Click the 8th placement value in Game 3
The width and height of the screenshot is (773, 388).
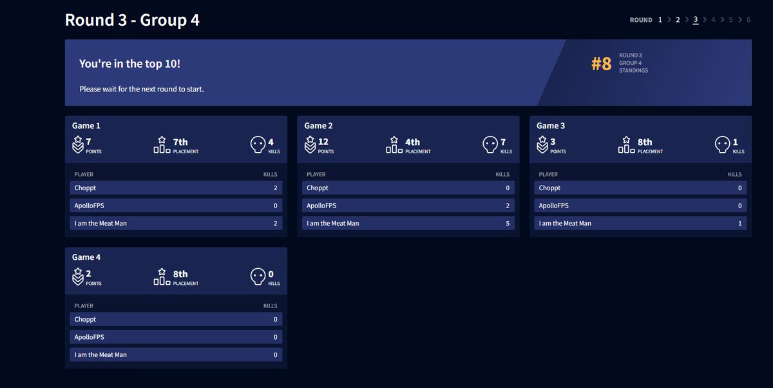coord(645,142)
